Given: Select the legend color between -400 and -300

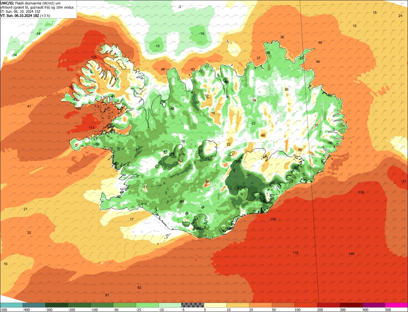Looking at the screenshot, I should click(x=34, y=305).
